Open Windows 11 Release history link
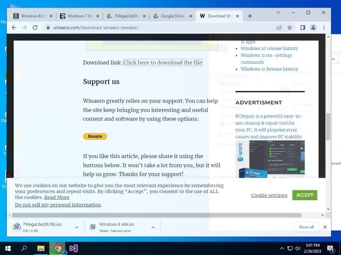 point(269,69)
